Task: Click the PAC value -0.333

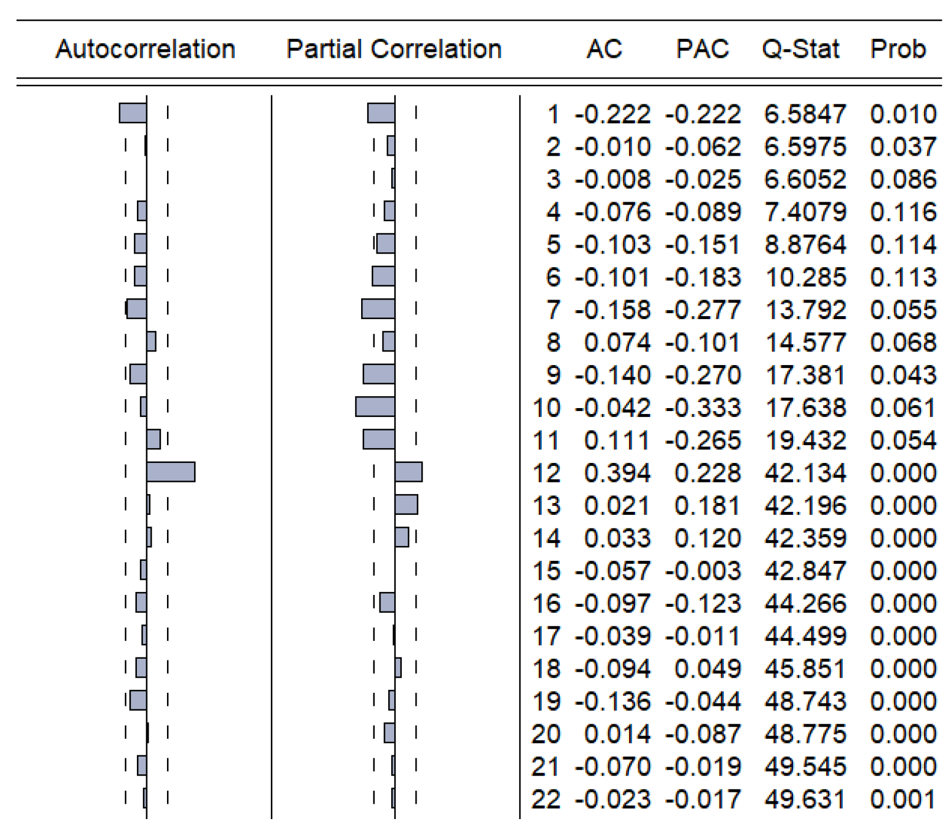Action: click(703, 408)
